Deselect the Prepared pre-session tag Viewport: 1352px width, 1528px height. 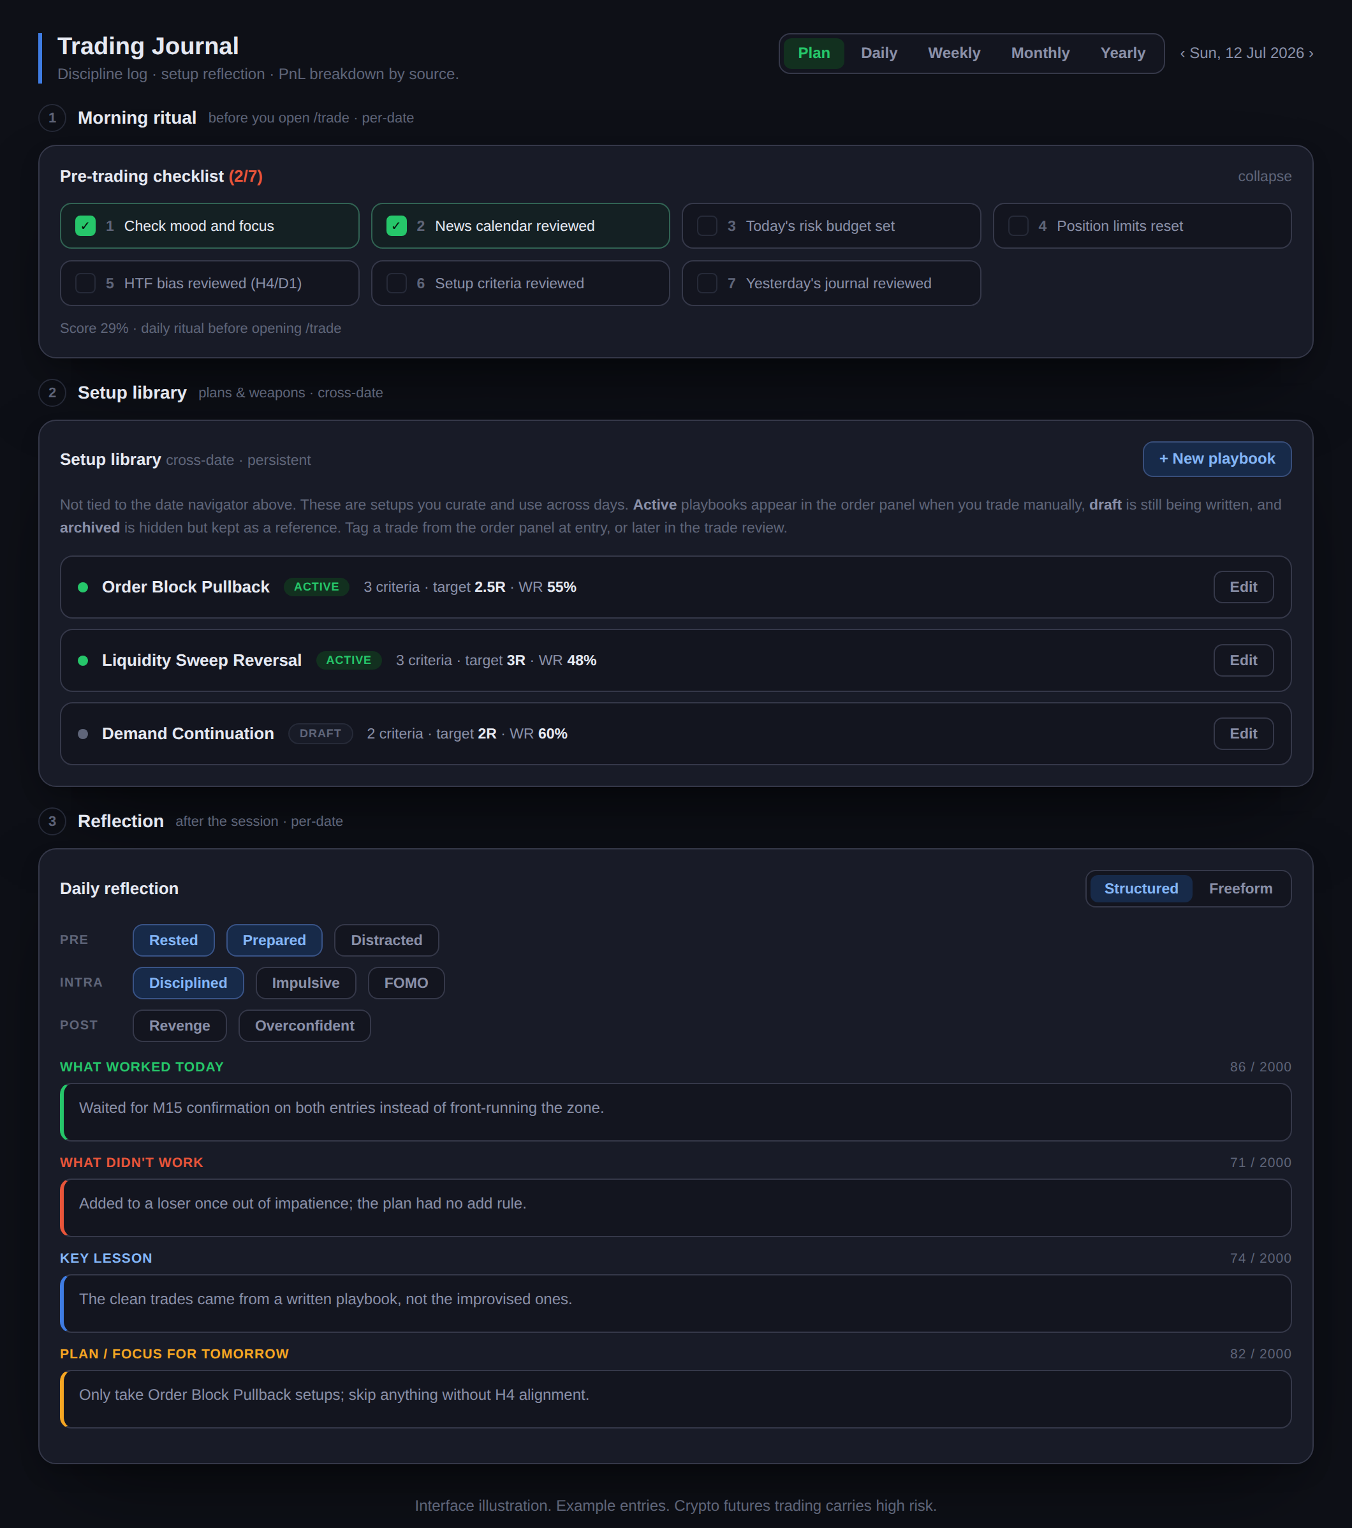(274, 939)
